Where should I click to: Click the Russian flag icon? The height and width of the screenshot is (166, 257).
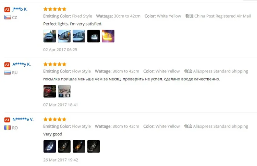click(8, 73)
